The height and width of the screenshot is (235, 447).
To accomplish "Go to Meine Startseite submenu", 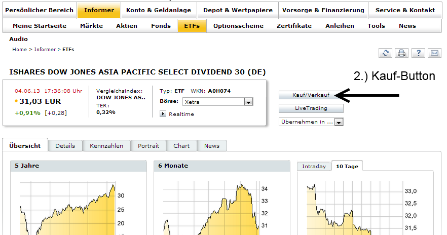I will (x=40, y=26).
